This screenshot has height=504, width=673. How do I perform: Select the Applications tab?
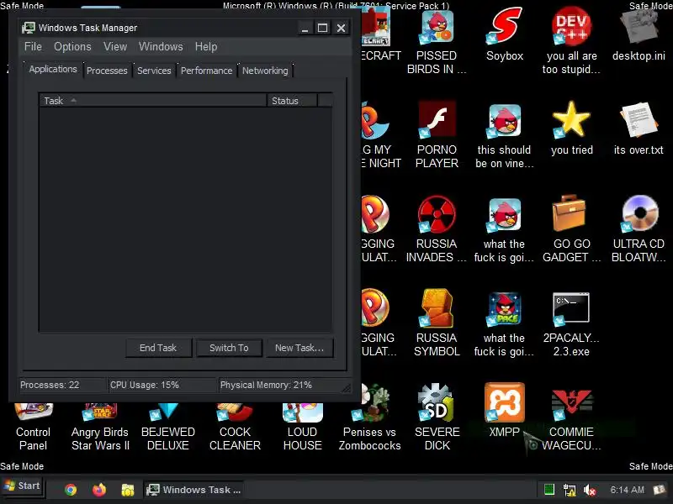point(53,69)
